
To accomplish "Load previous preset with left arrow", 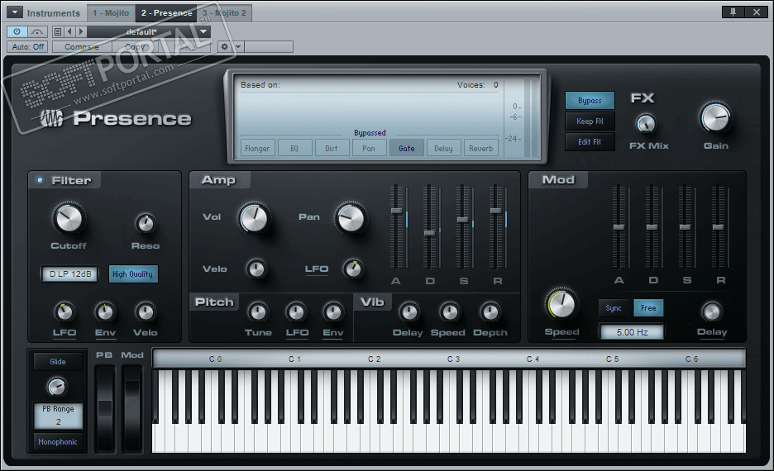I will click(69, 31).
